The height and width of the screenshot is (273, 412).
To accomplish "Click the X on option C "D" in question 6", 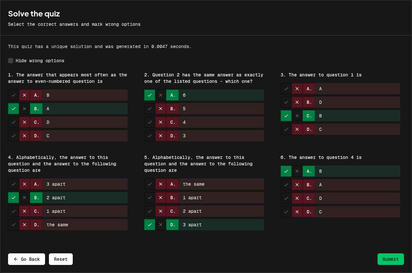I will point(297,198).
